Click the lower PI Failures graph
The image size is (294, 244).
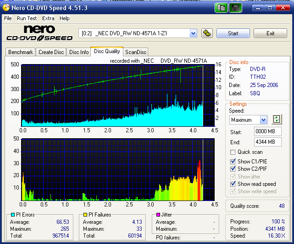click(118, 169)
